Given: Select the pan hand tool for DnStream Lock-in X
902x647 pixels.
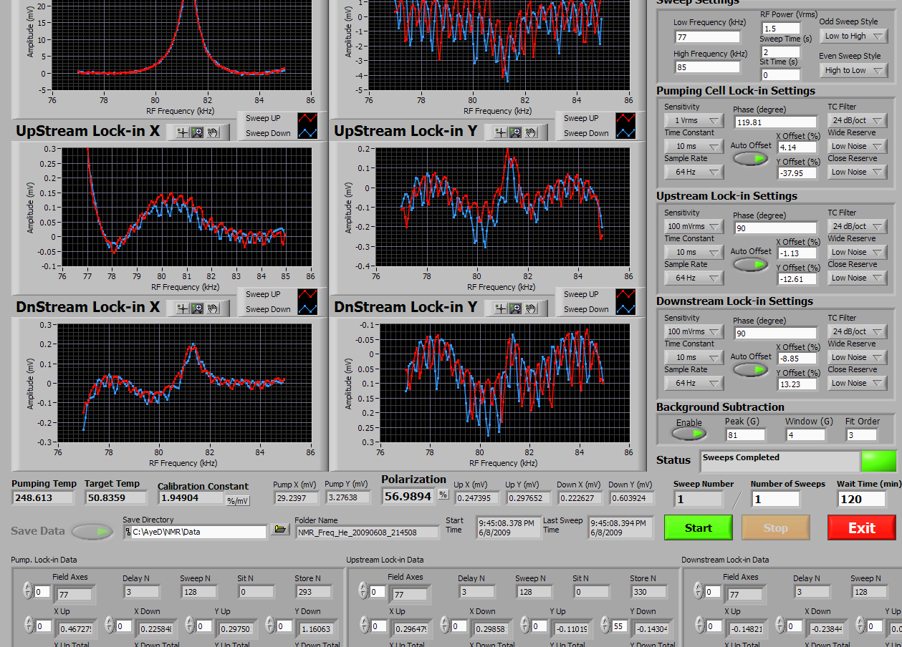Looking at the screenshot, I should click(213, 308).
